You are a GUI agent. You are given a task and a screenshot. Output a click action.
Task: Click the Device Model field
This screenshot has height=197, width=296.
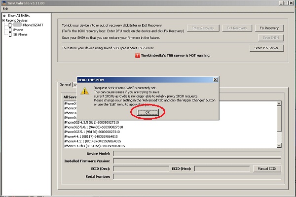pos(197,154)
